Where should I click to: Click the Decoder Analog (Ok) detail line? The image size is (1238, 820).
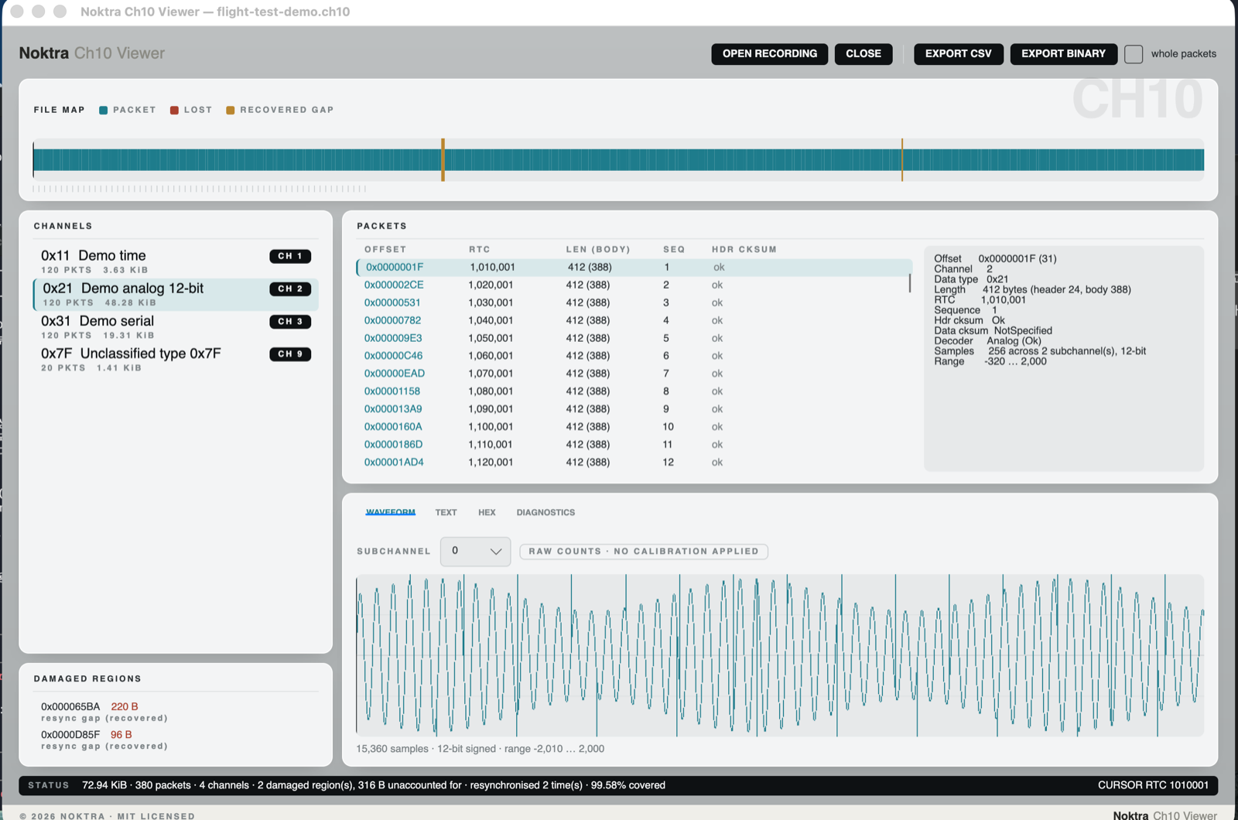point(987,341)
